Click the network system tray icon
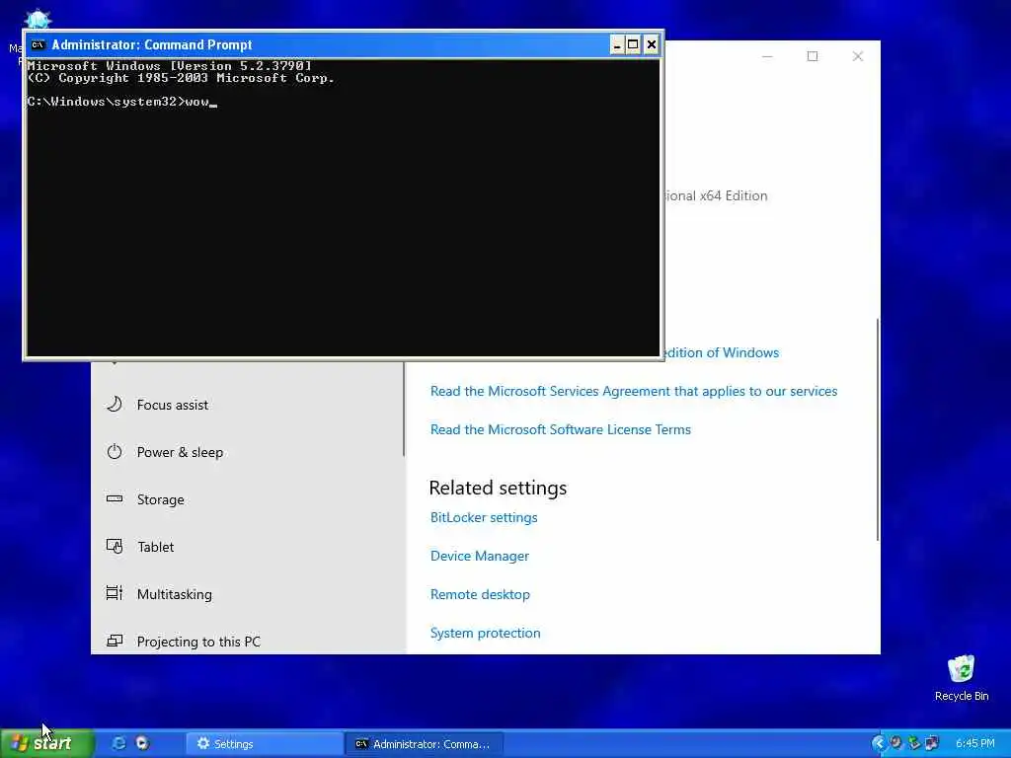The height and width of the screenshot is (758, 1011). [x=932, y=743]
